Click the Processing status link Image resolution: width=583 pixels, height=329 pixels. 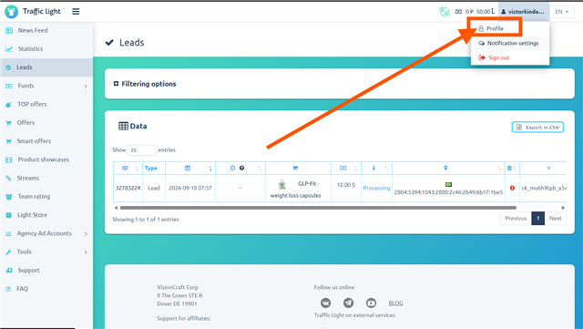click(376, 188)
